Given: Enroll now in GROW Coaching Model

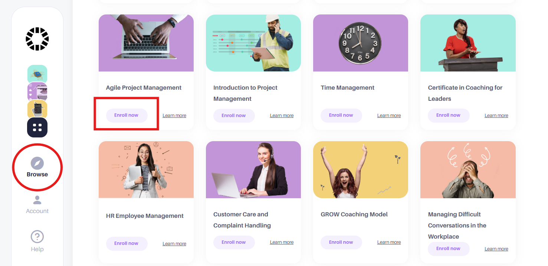Looking at the screenshot, I should [341, 242].
